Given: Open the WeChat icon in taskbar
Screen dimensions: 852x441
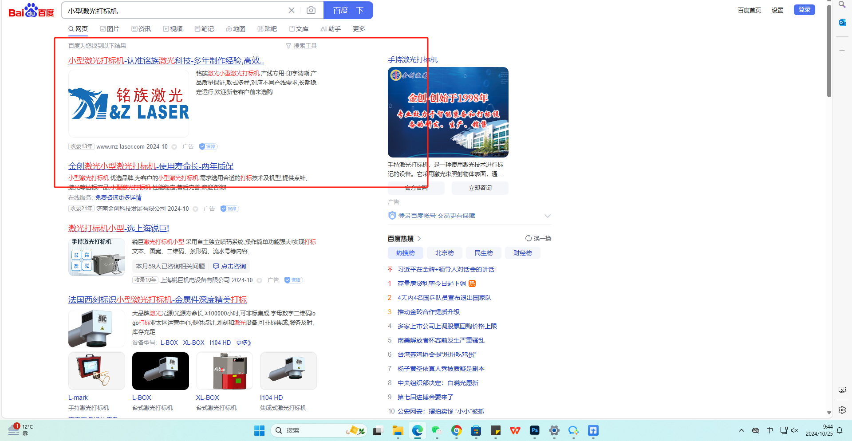Looking at the screenshot, I should (x=437, y=430).
